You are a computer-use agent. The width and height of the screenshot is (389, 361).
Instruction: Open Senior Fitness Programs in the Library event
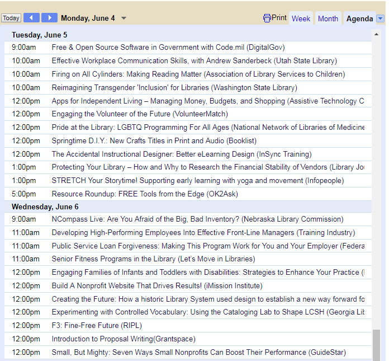[153, 259]
